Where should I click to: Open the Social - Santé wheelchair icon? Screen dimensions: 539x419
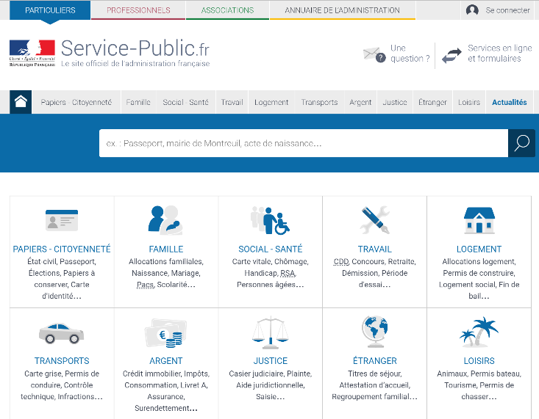coord(270,220)
